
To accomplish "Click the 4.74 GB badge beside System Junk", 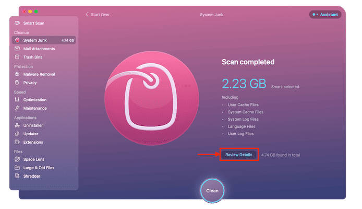I will 68,40.
